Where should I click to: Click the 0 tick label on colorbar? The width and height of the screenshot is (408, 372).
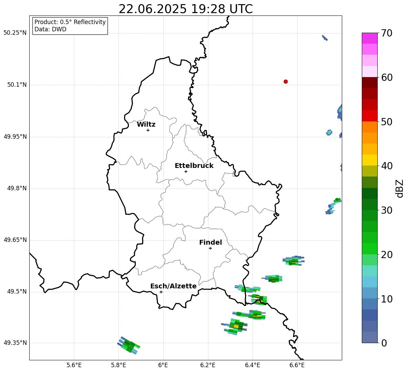(x=384, y=343)
